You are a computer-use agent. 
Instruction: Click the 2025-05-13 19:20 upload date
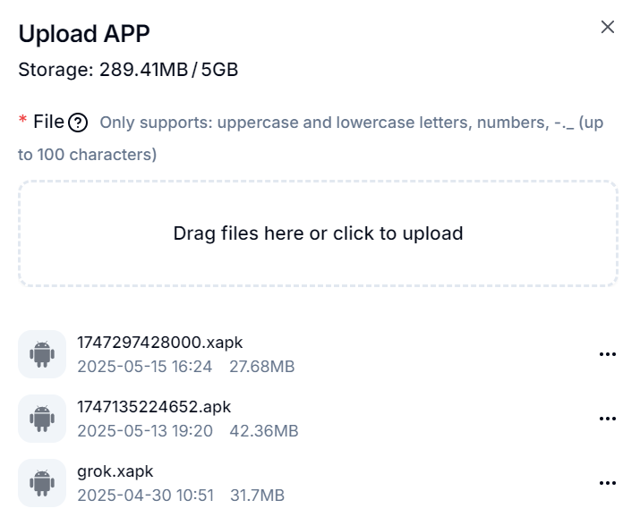(x=145, y=431)
